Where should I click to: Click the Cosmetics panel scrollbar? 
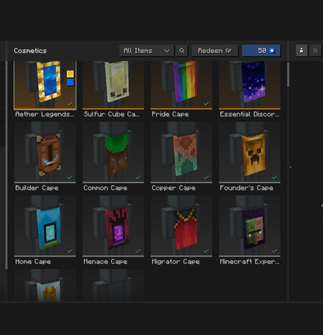pyautogui.click(x=288, y=75)
